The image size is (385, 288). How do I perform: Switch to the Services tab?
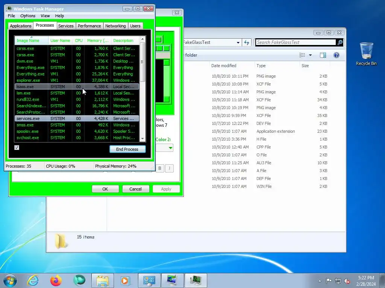[x=66, y=26]
